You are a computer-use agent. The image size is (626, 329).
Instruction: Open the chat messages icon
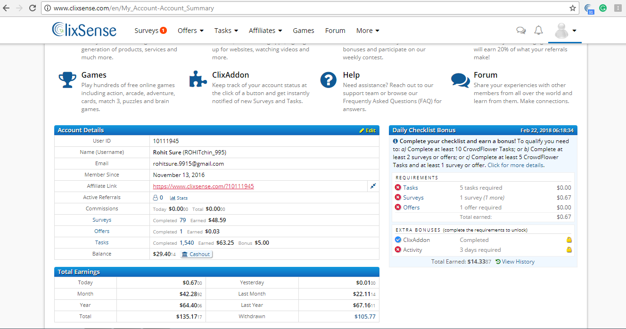coord(521,31)
